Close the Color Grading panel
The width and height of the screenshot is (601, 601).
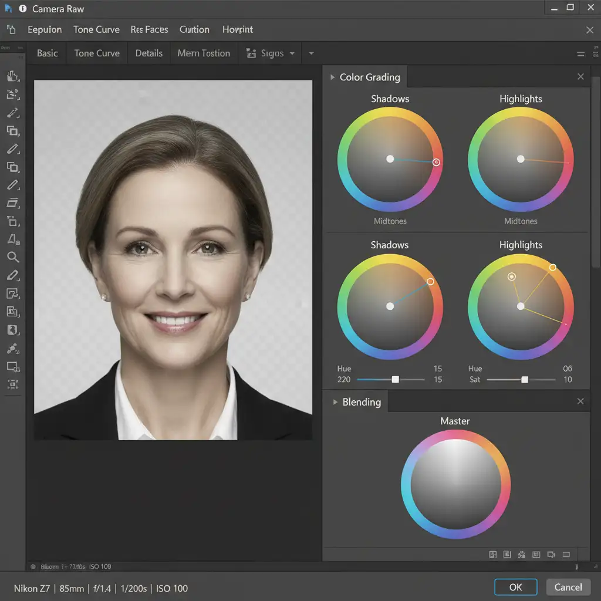(x=580, y=77)
